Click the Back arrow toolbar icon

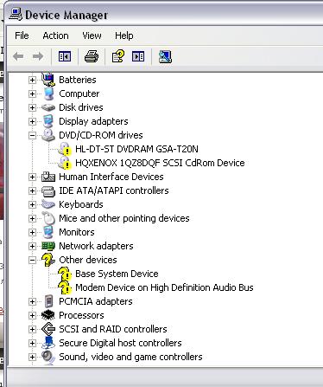pyautogui.click(x=18, y=56)
